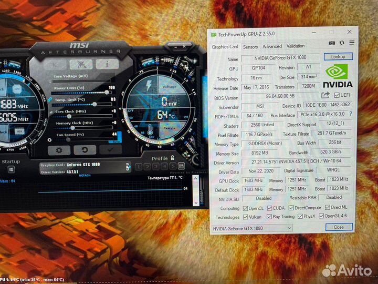Click the Power Limit slider handle
Viewport: 378px width, 284px height.
[107, 92]
